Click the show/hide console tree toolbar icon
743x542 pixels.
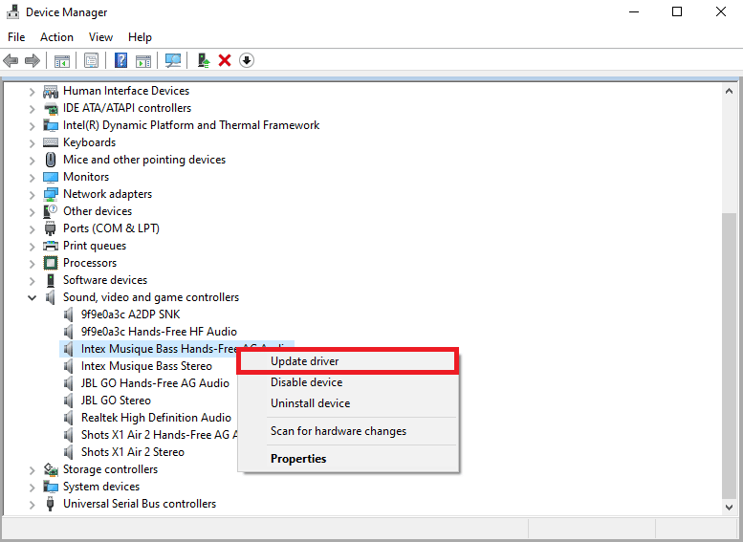point(62,60)
